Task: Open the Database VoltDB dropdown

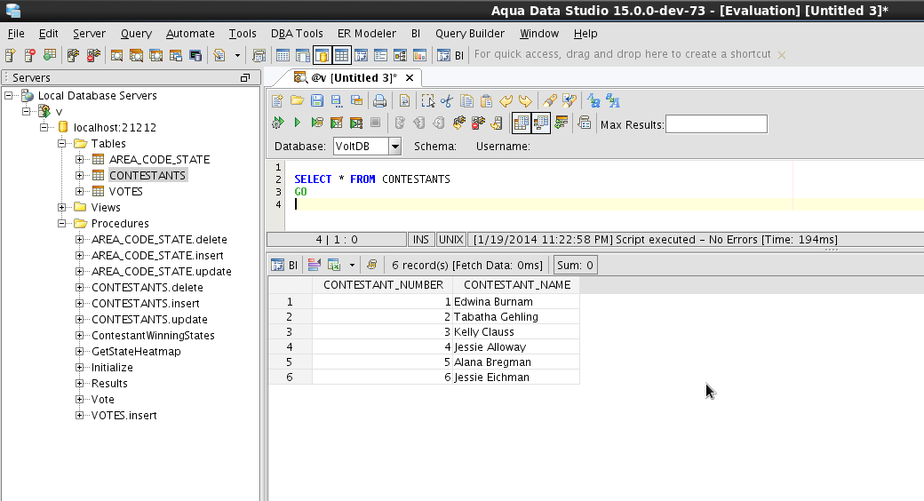Action: point(394,147)
